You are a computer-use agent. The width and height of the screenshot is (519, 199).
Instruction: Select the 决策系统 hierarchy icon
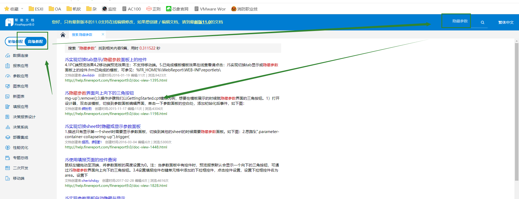click(8, 127)
